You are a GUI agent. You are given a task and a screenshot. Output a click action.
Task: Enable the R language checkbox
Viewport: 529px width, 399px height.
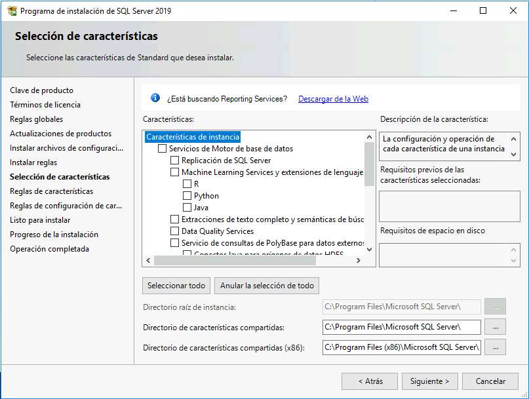tap(187, 184)
